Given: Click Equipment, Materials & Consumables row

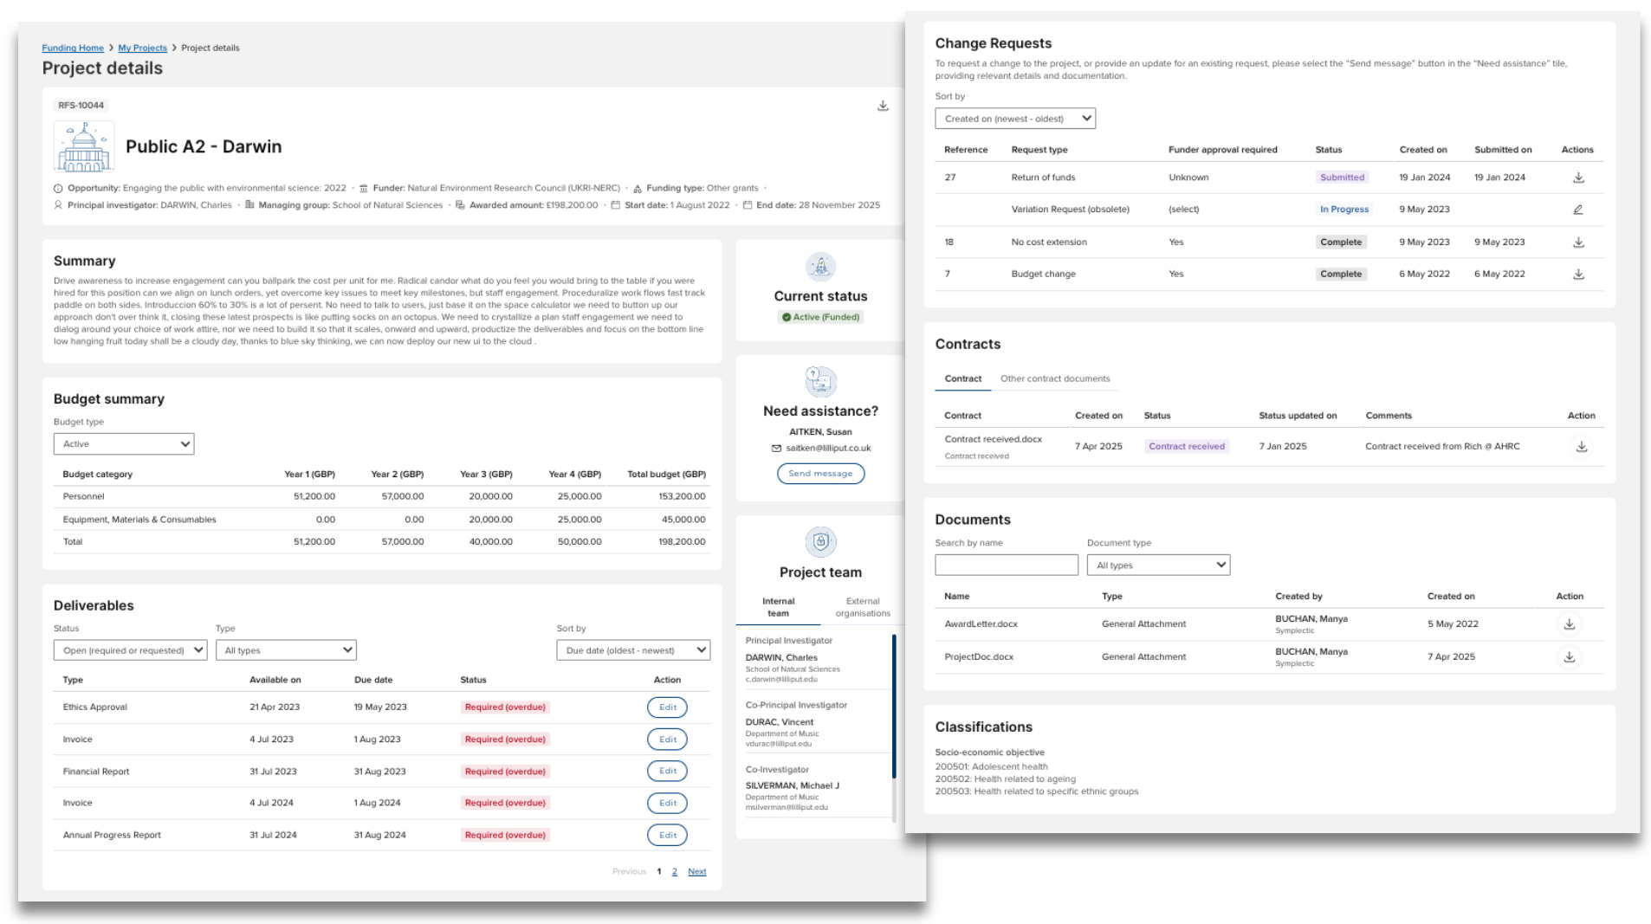Looking at the screenshot, I should tap(382, 520).
